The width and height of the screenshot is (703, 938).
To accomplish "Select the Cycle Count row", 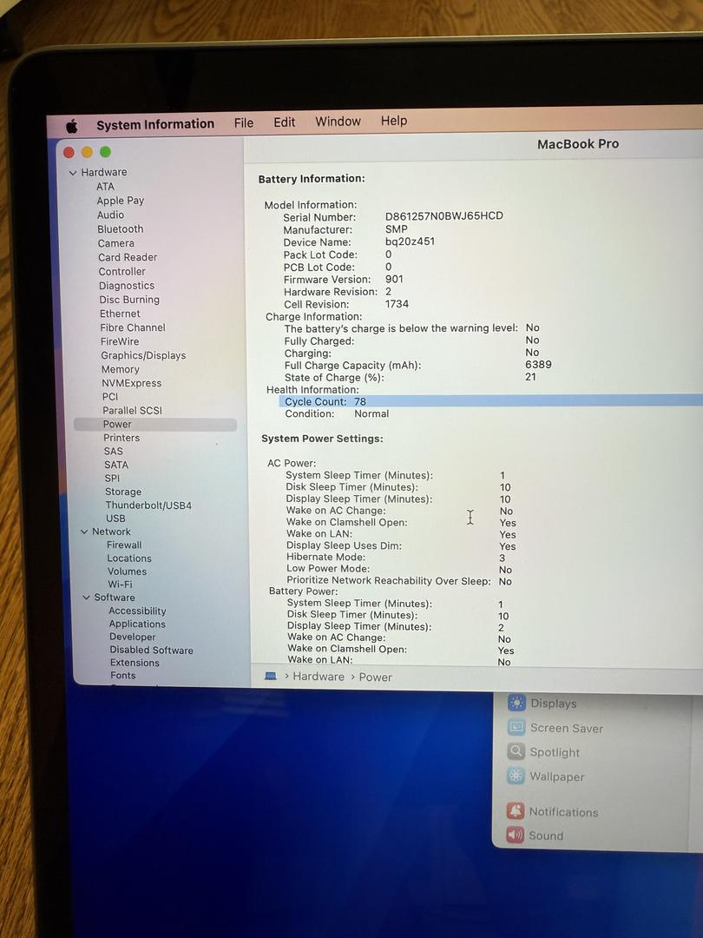I will 325,402.
